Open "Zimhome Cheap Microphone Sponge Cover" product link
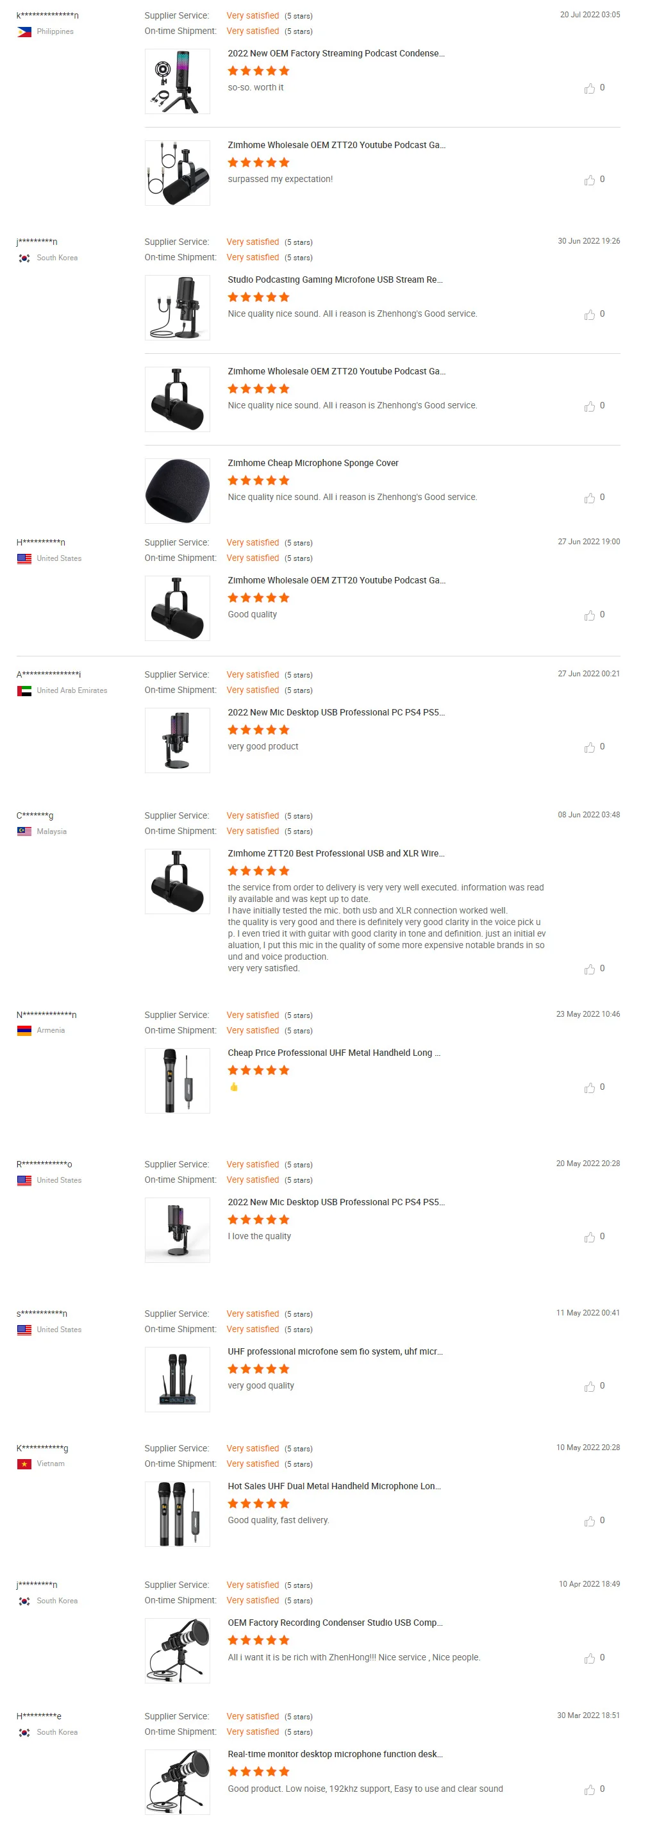The height and width of the screenshot is (1845, 650). [x=313, y=463]
